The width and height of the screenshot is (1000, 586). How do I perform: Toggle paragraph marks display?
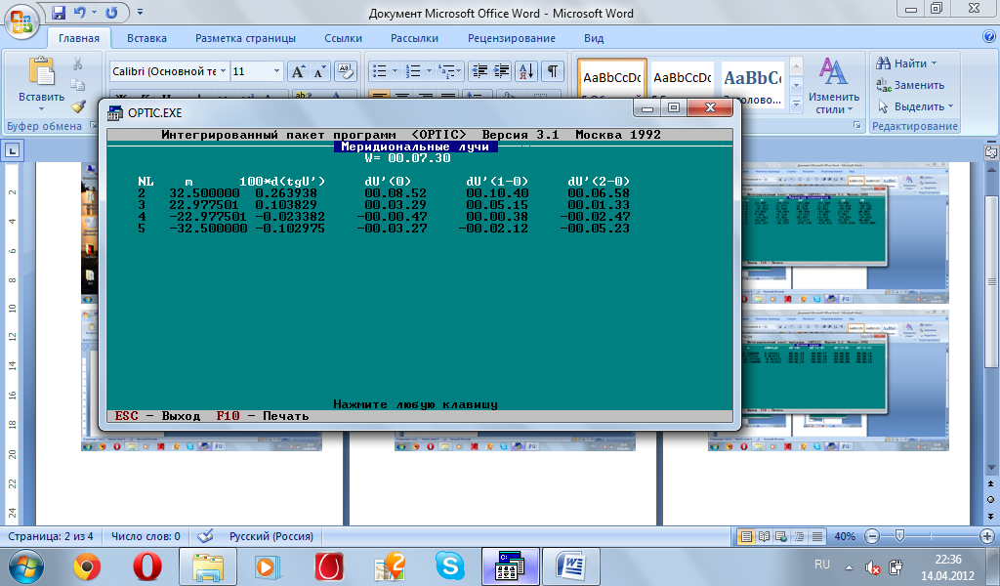point(553,71)
